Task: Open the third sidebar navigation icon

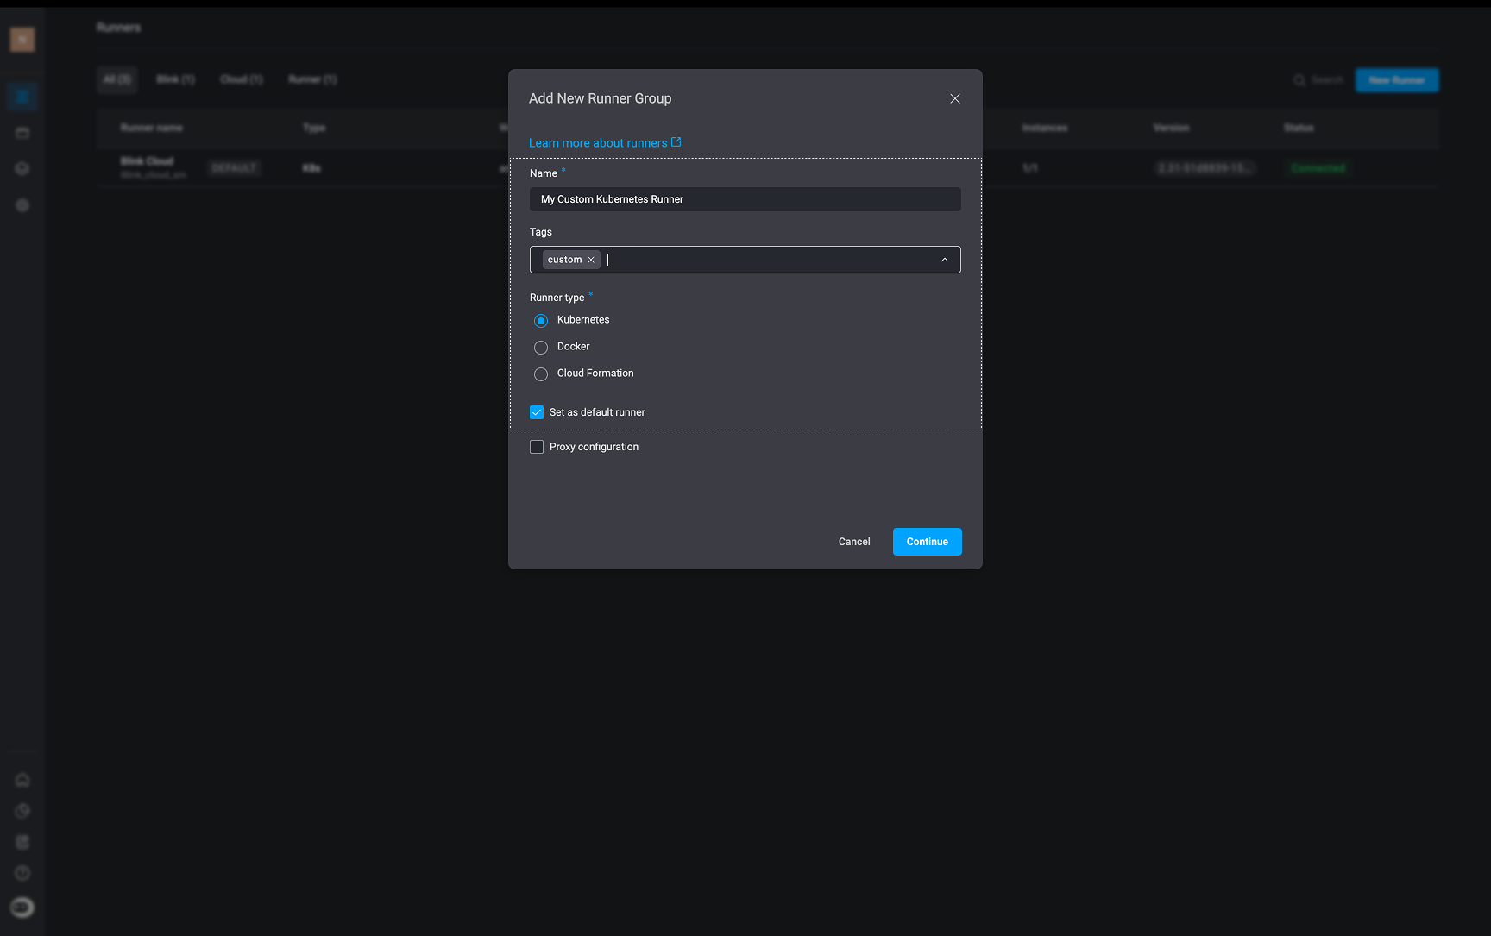Action: [x=22, y=169]
